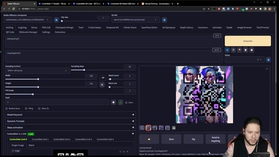This screenshot has height=157, width=279.
Task: Toggle the browser side panel icon
Action: click(x=265, y=9)
